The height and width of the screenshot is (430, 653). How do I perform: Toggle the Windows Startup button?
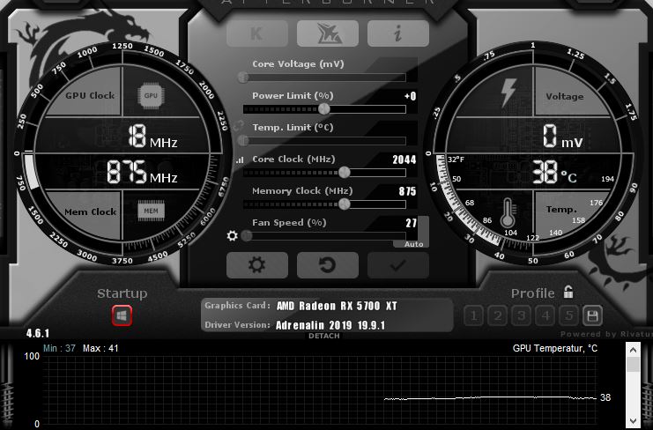tap(122, 315)
